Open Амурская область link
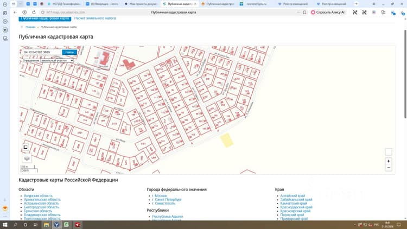407x229 pixels. coord(38,196)
